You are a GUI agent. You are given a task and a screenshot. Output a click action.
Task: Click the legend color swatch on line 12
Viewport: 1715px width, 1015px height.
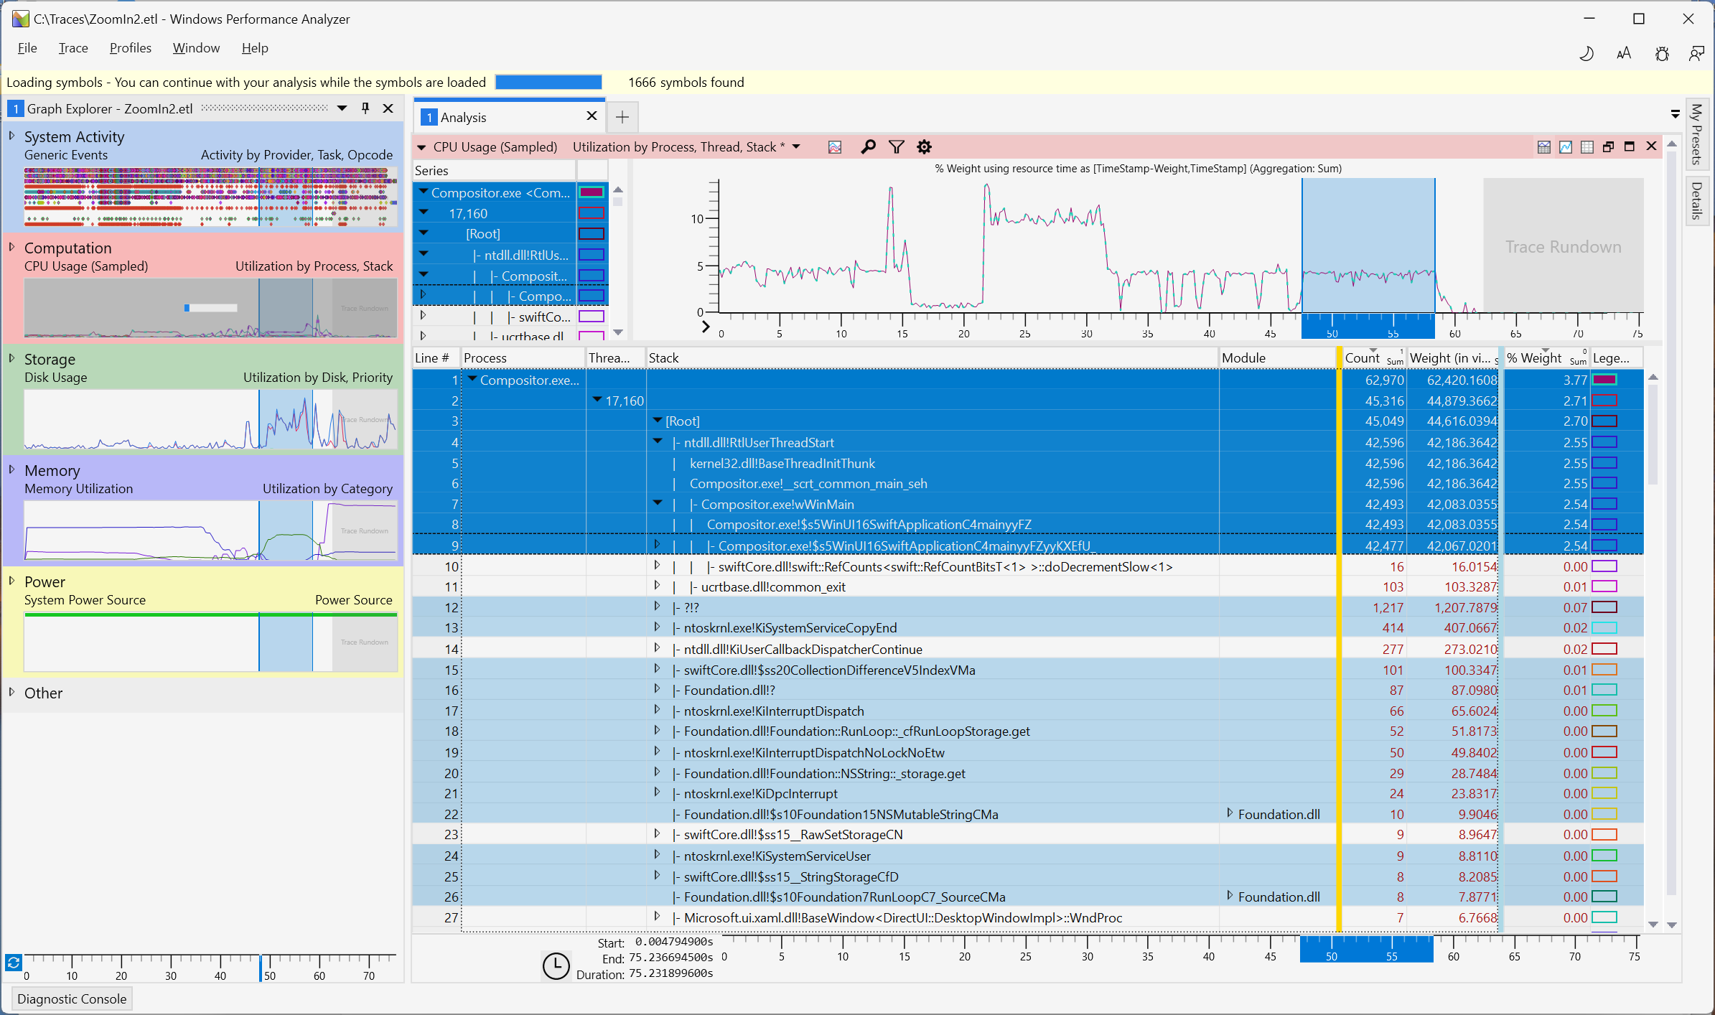coord(1604,607)
